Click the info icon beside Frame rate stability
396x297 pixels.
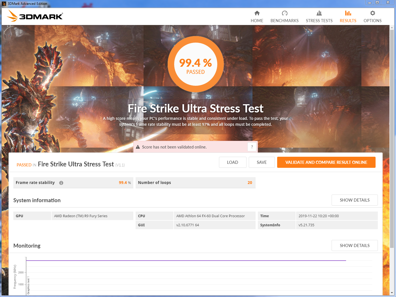(x=61, y=183)
